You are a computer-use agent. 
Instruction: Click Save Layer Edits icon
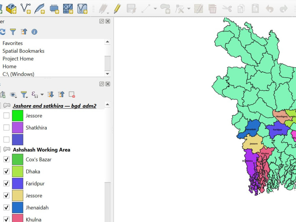click(x=131, y=9)
